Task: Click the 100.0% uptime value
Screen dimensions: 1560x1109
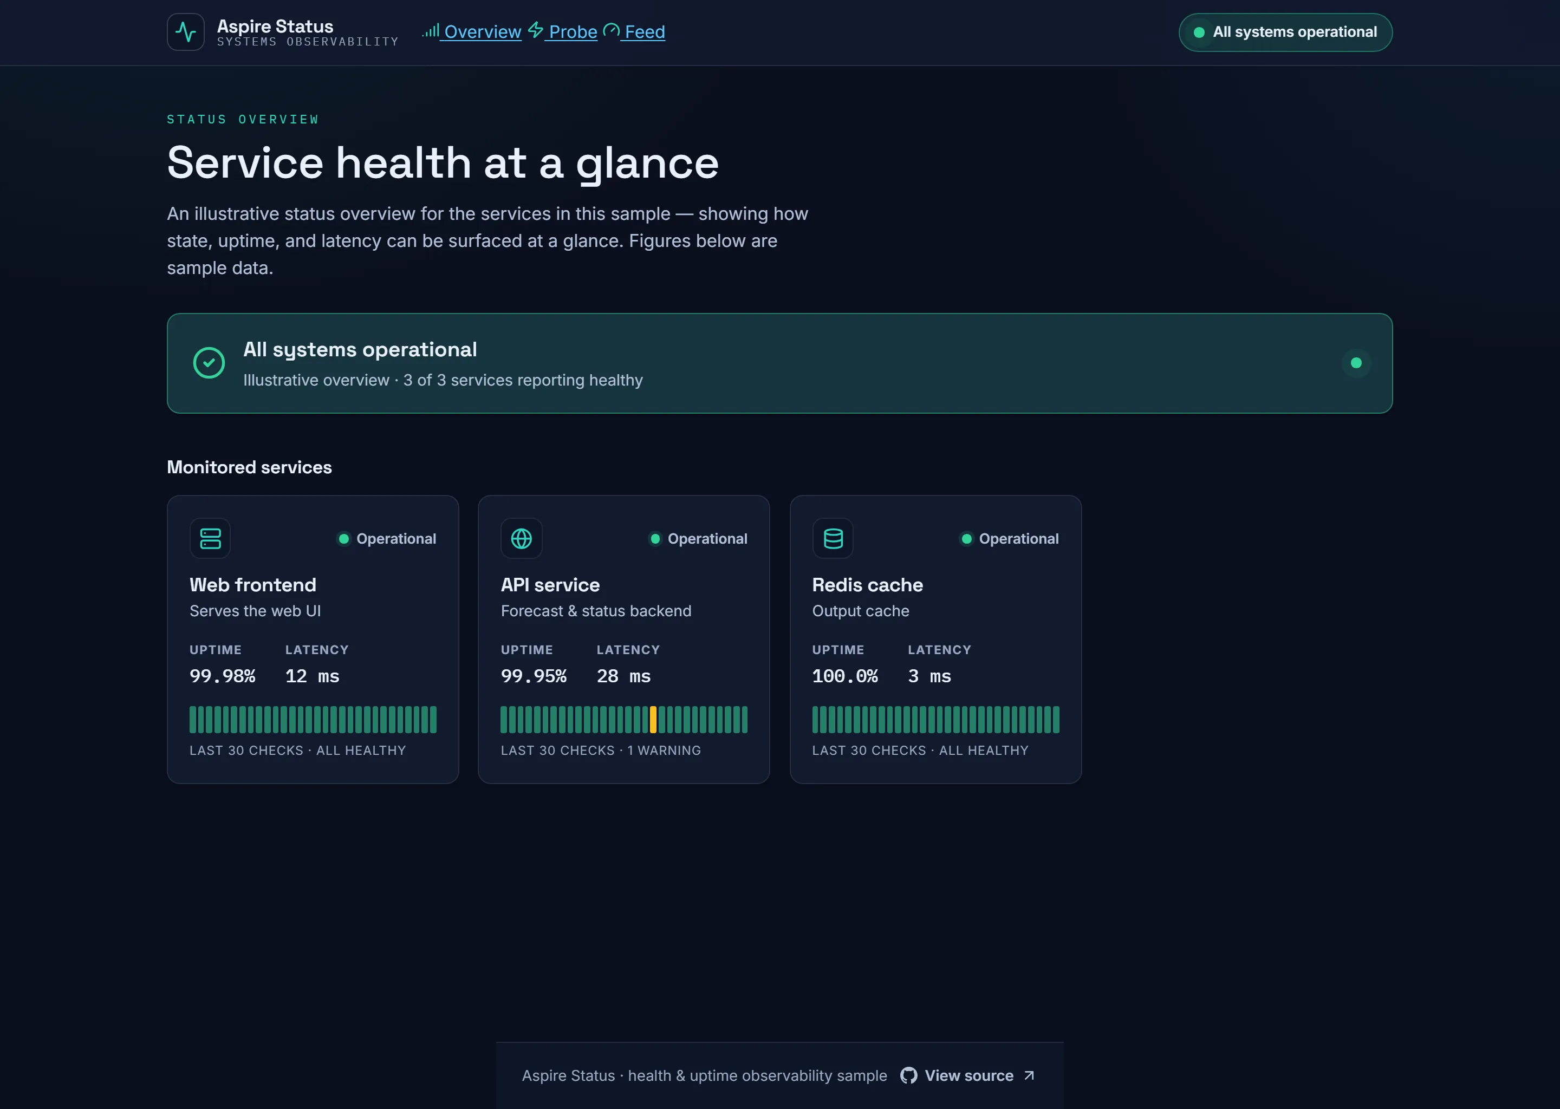Action: tap(845, 676)
